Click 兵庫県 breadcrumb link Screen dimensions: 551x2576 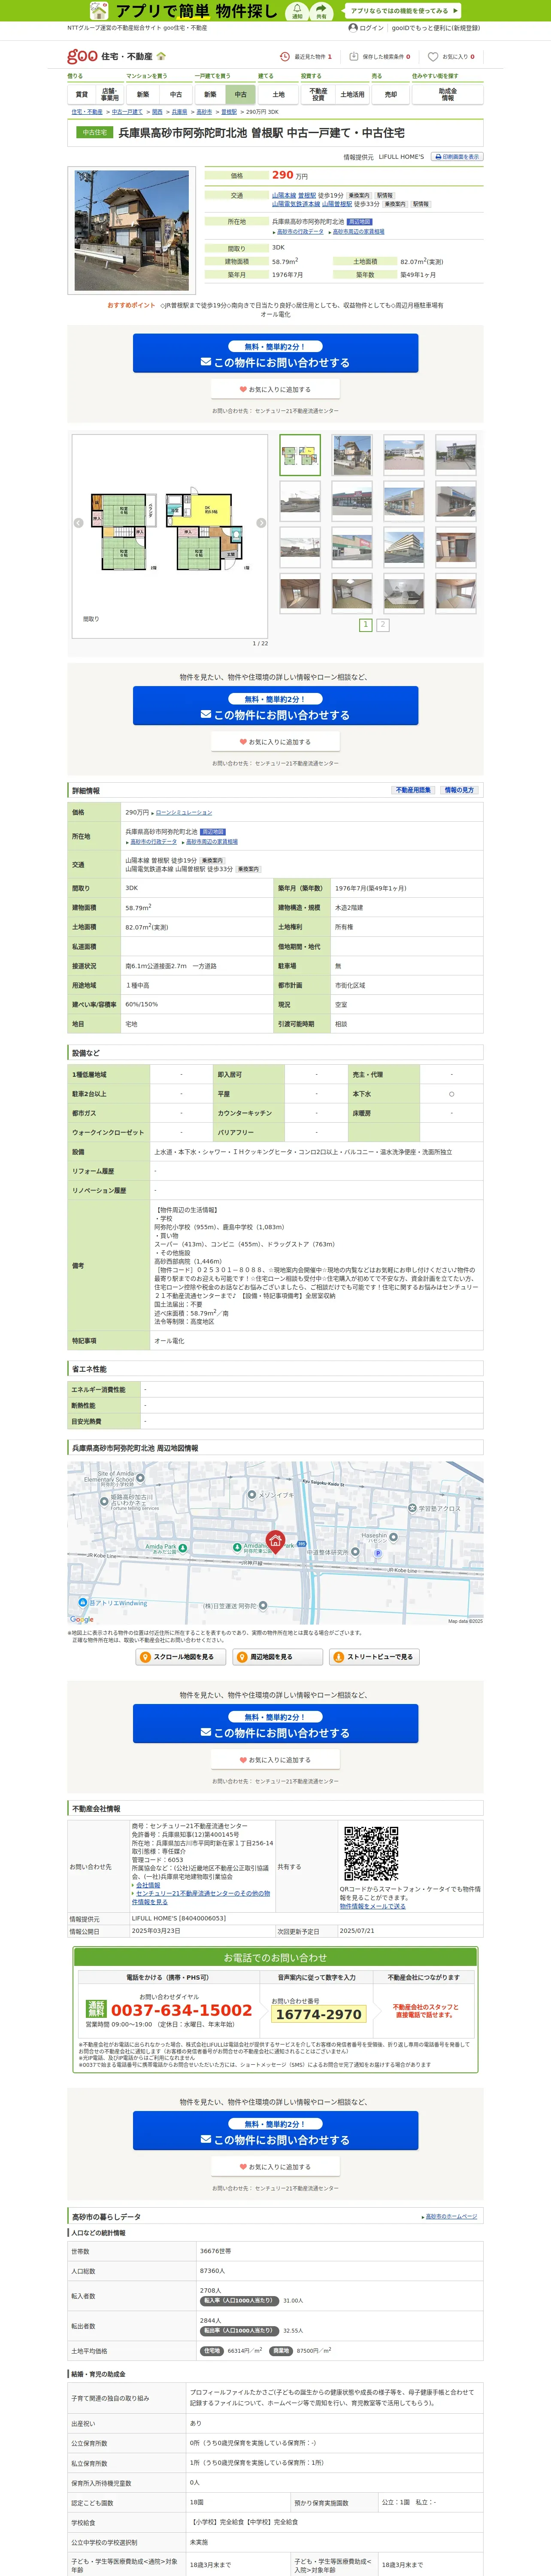pos(179,112)
